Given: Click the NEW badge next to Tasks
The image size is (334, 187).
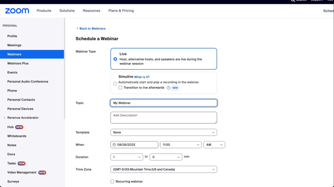Looking at the screenshot, I should 22,164.
